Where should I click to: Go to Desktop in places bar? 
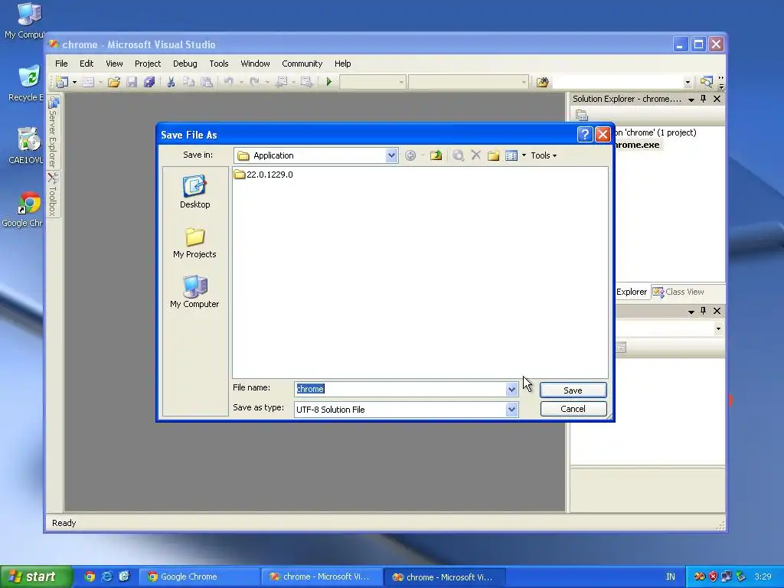pyautogui.click(x=195, y=192)
